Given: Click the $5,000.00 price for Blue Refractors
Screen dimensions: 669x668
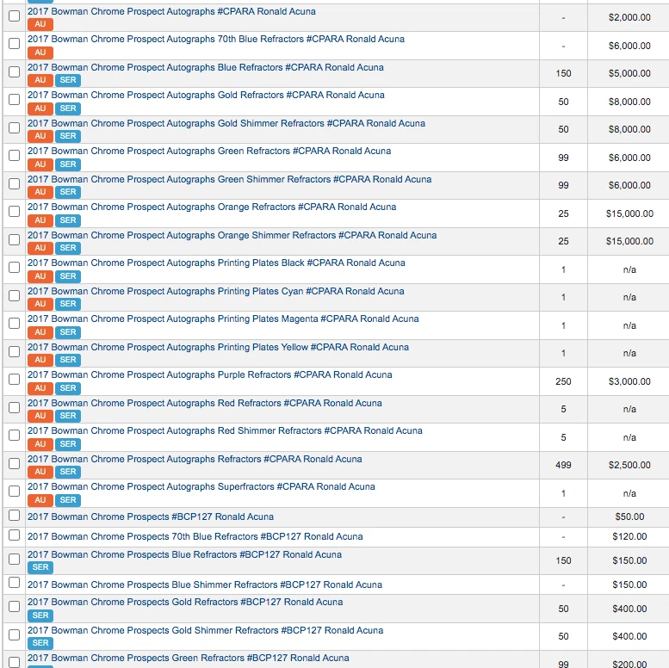Looking at the screenshot, I should click(629, 73).
